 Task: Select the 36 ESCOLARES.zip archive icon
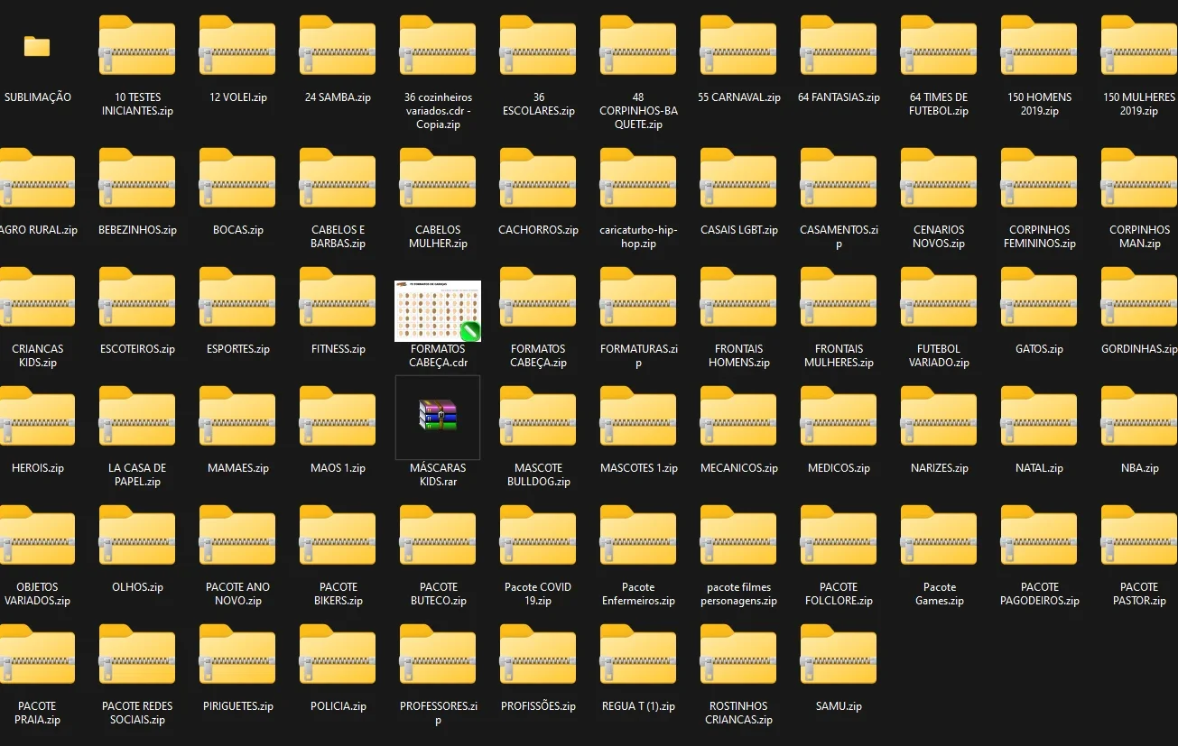point(538,45)
